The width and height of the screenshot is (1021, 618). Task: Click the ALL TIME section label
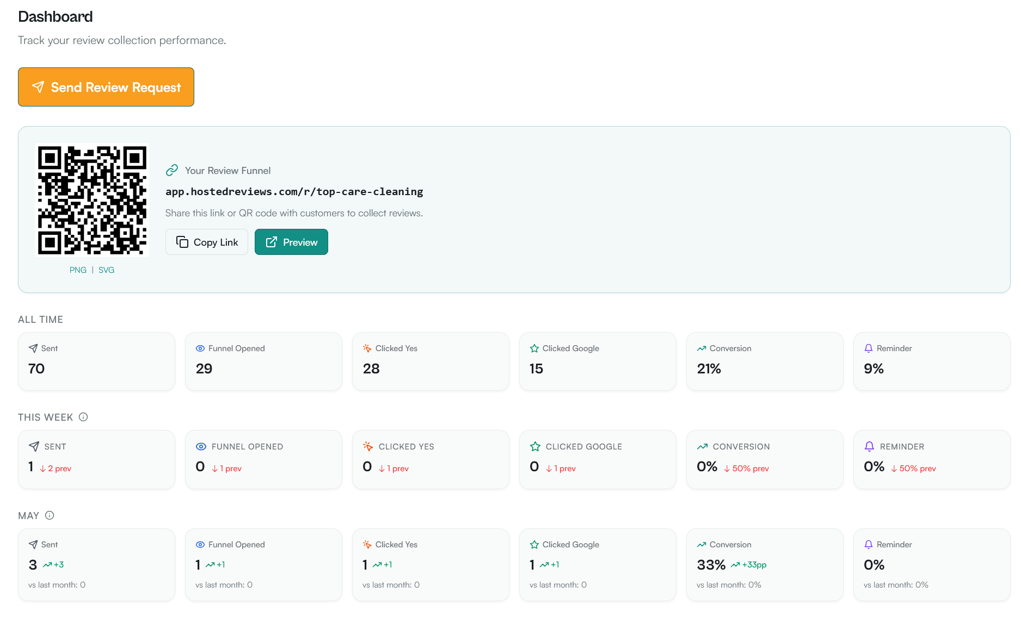(40, 320)
